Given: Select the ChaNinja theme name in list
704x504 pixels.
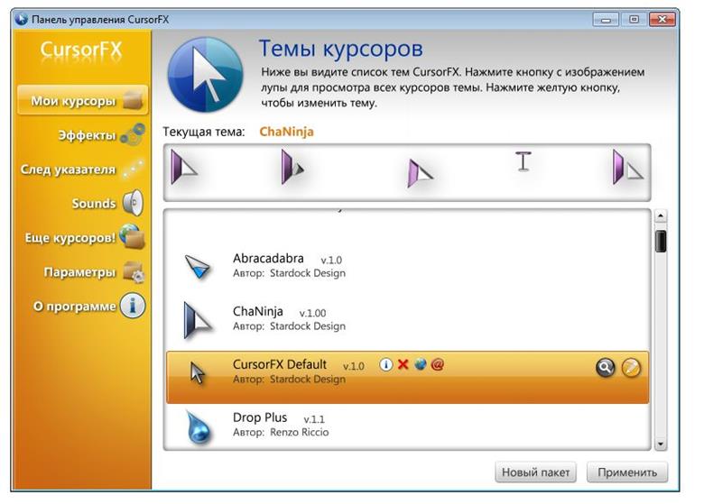Looking at the screenshot, I should (x=258, y=311).
